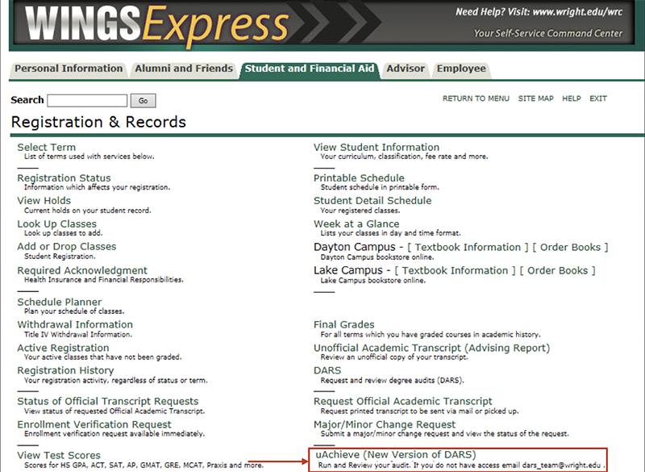The height and width of the screenshot is (472, 645).
Task: Click RETURN TO MENU link
Action: (x=476, y=98)
